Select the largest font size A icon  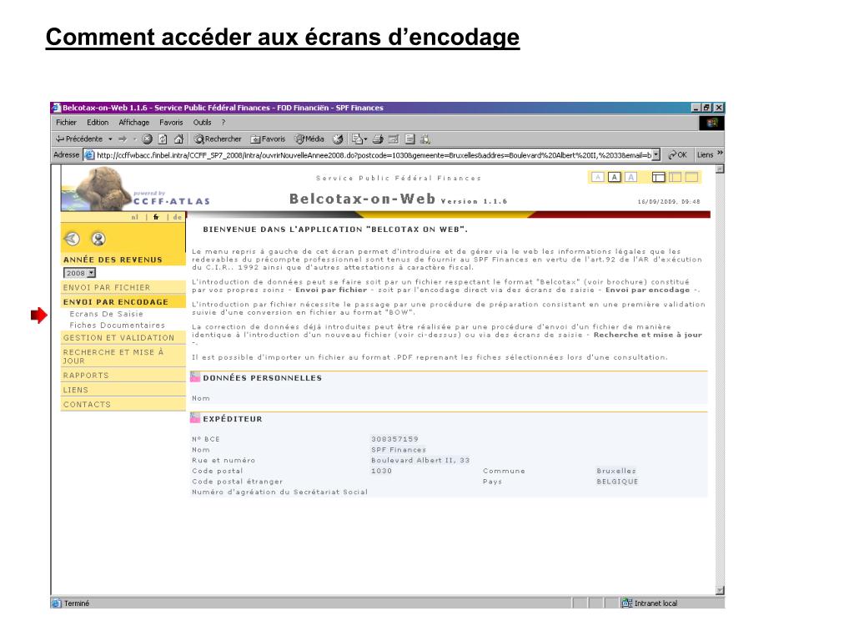pyautogui.click(x=630, y=177)
